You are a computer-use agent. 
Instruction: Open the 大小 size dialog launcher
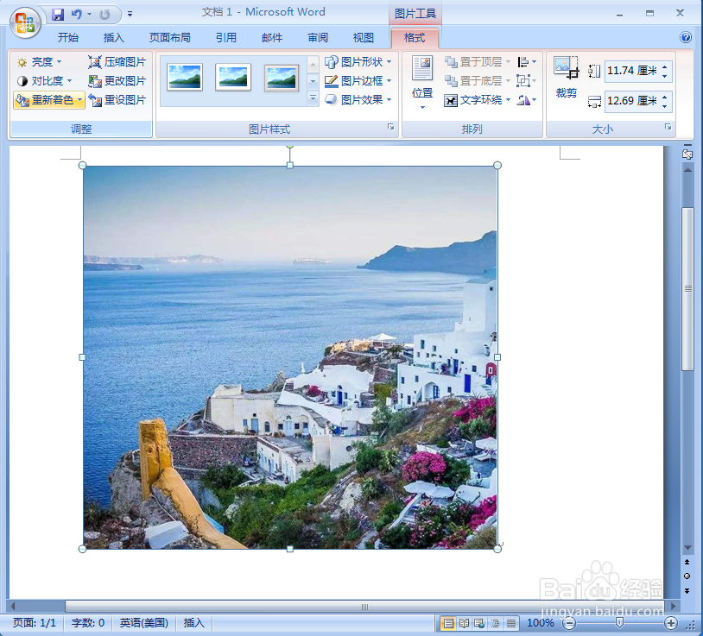pos(668,127)
